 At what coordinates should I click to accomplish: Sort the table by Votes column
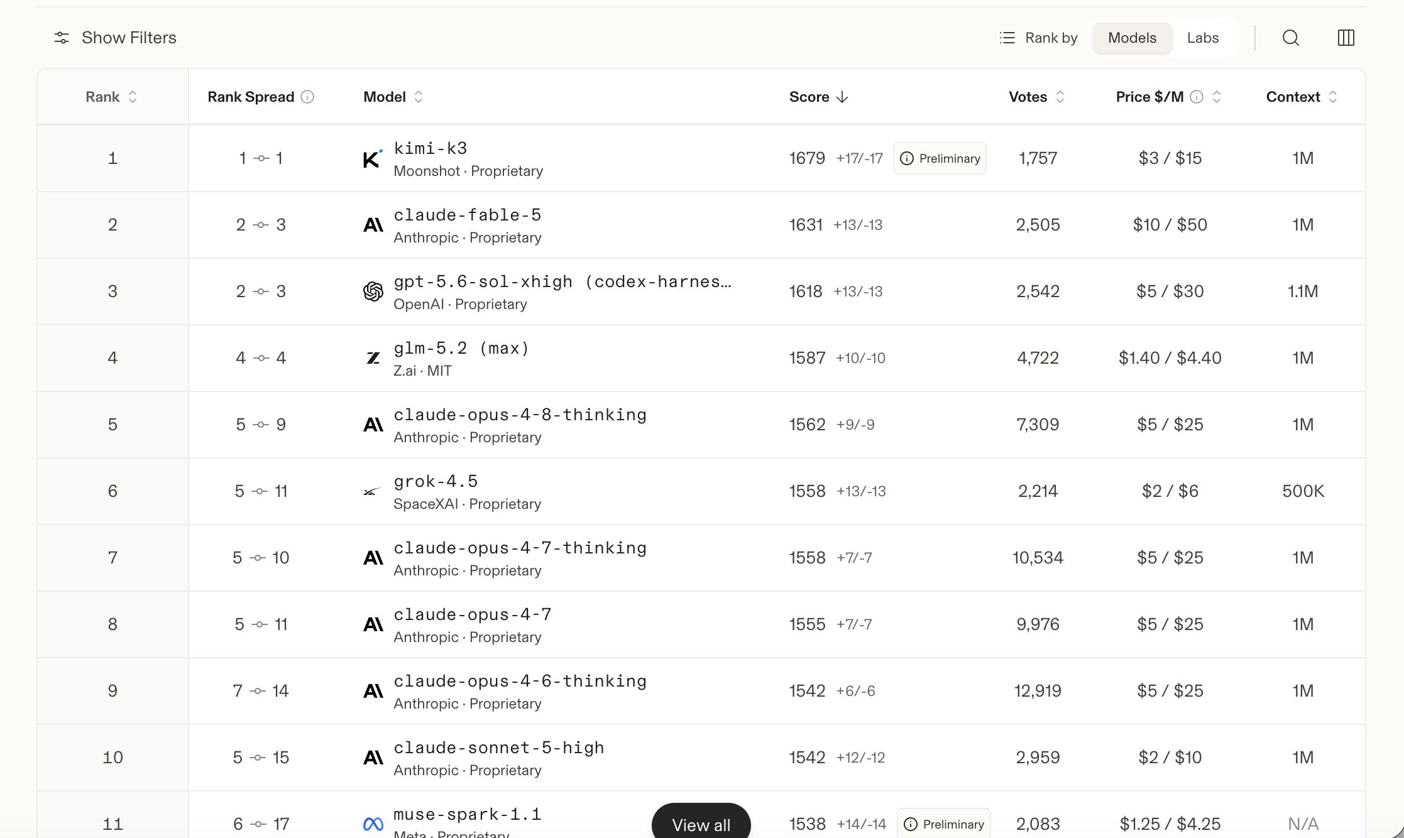[1036, 97]
